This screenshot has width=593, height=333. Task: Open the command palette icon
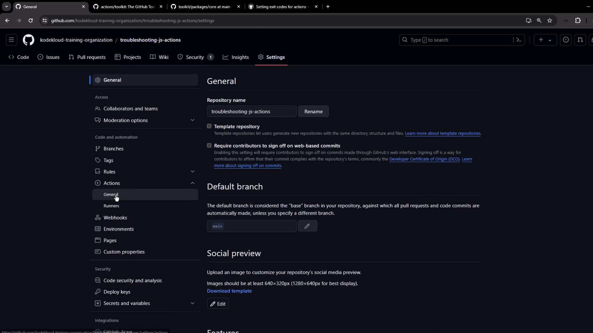pos(519,40)
